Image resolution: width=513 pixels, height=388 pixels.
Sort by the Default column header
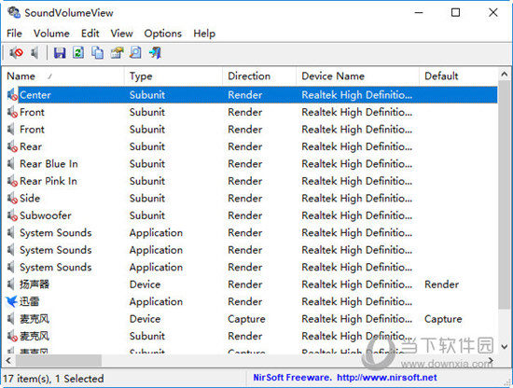tap(458, 76)
